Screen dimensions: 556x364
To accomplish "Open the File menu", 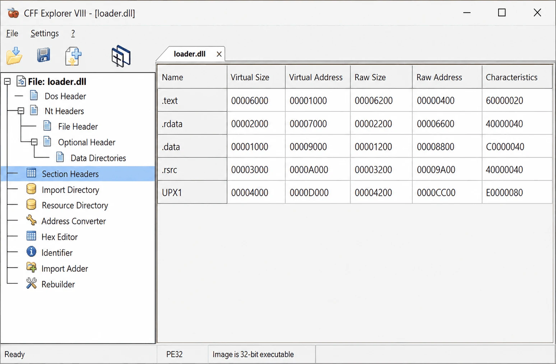I will (12, 33).
